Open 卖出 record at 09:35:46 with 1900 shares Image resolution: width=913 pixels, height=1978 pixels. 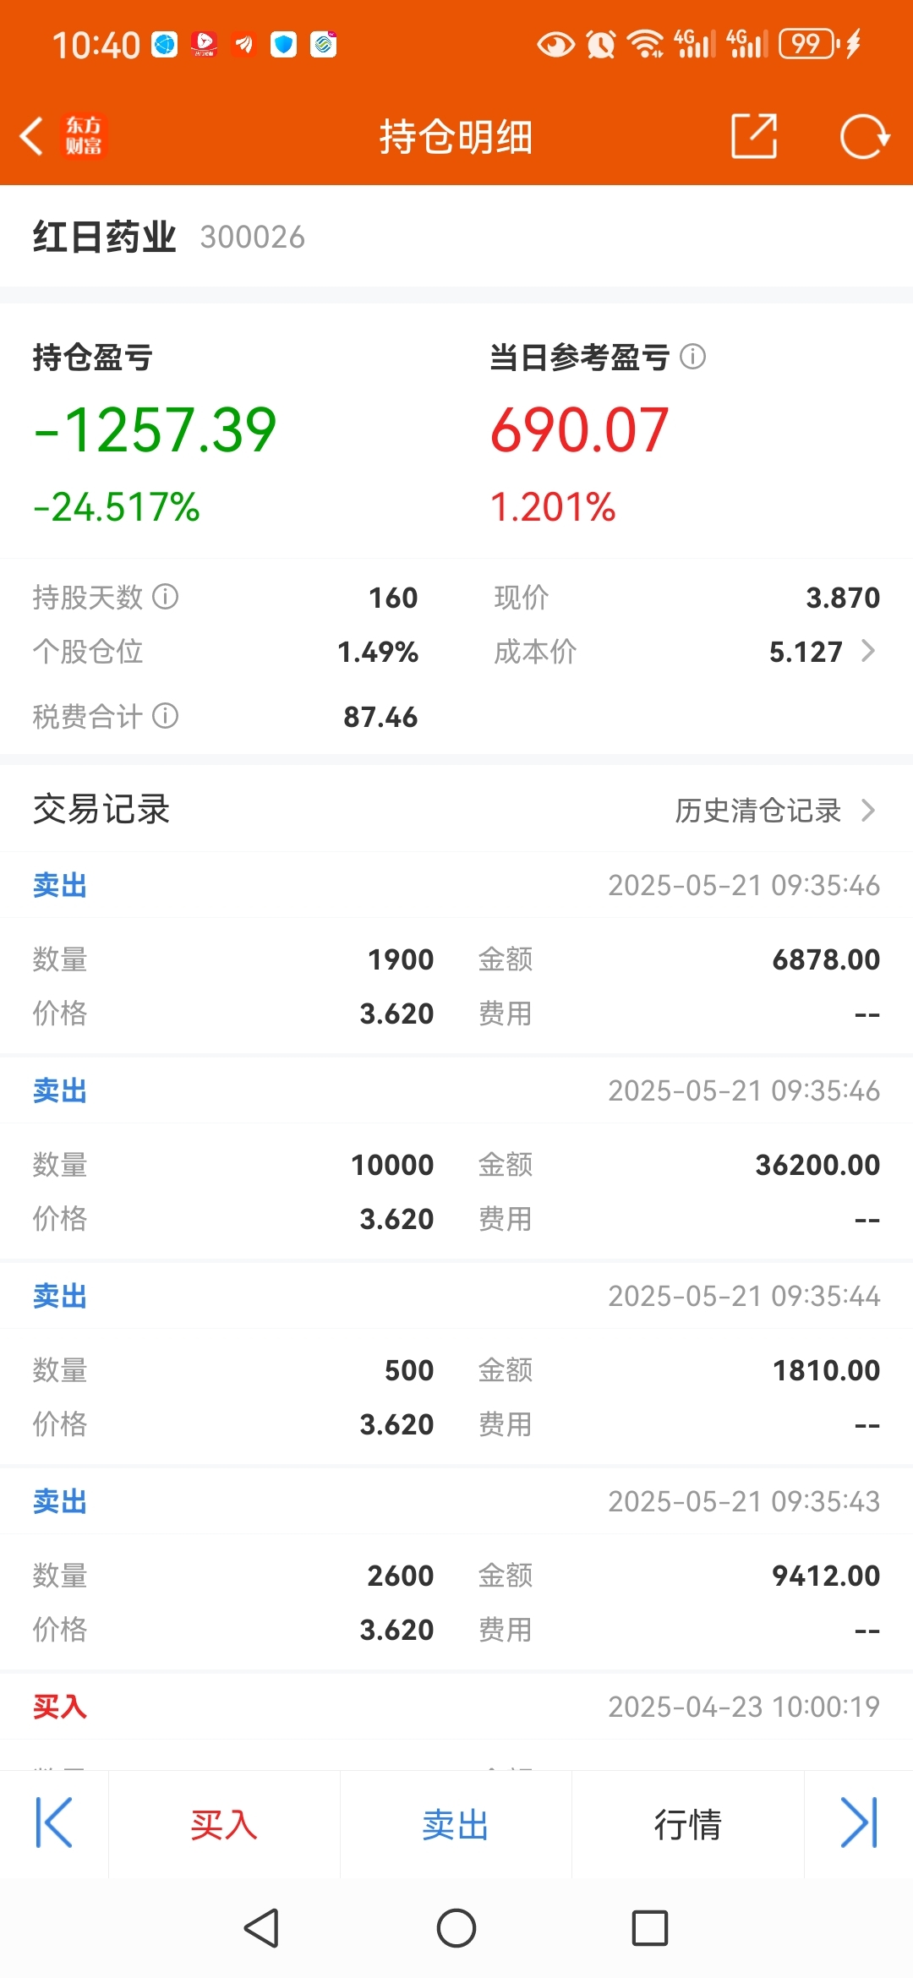(x=456, y=953)
